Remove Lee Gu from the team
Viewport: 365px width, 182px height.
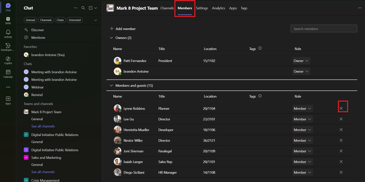point(341,119)
